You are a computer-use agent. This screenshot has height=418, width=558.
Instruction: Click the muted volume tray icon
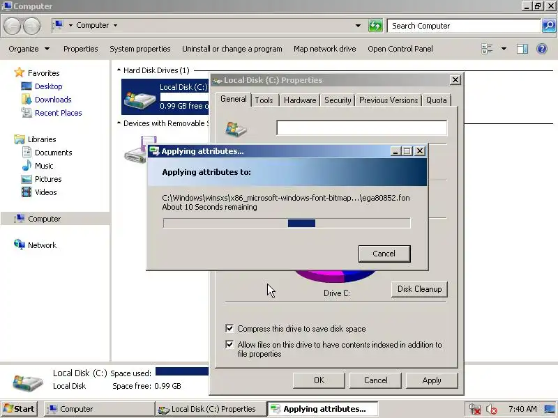click(492, 409)
